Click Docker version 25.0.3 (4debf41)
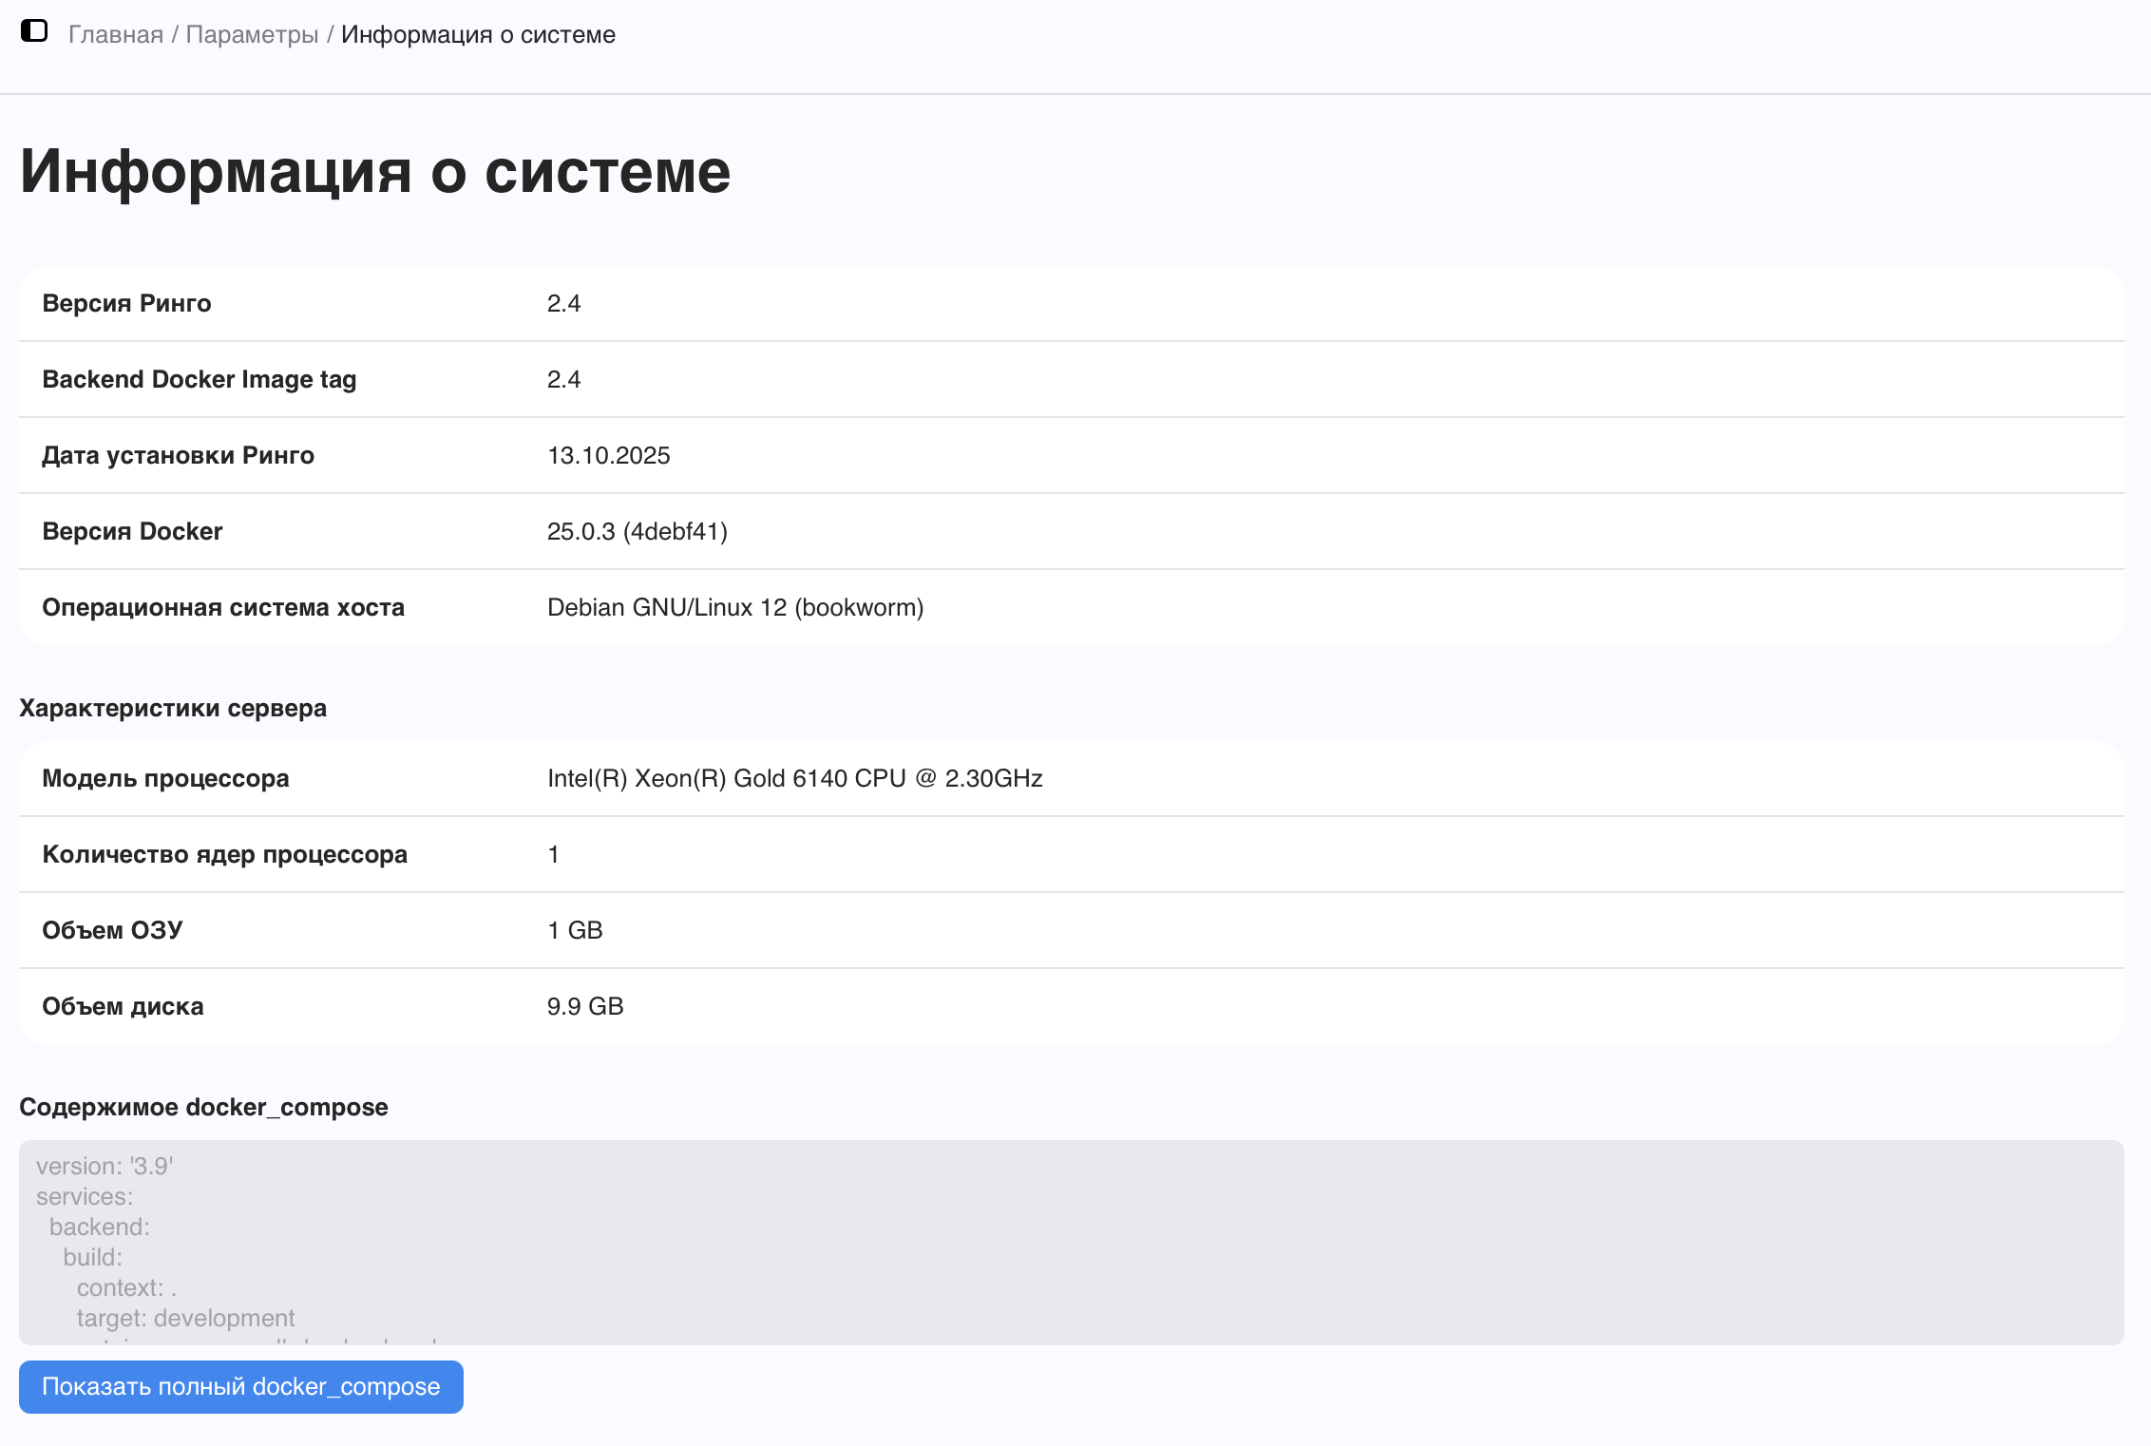The height and width of the screenshot is (1446, 2151). pyautogui.click(x=637, y=531)
